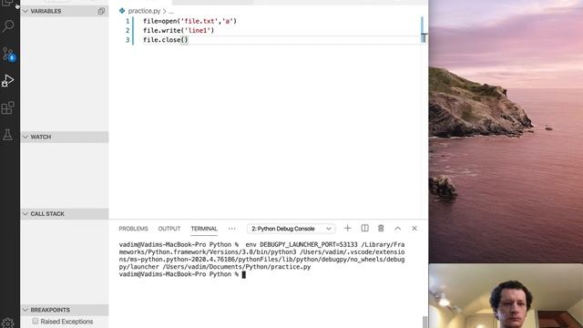Open the Explorer files icon
The image size is (583, 328).
coord(7,4)
